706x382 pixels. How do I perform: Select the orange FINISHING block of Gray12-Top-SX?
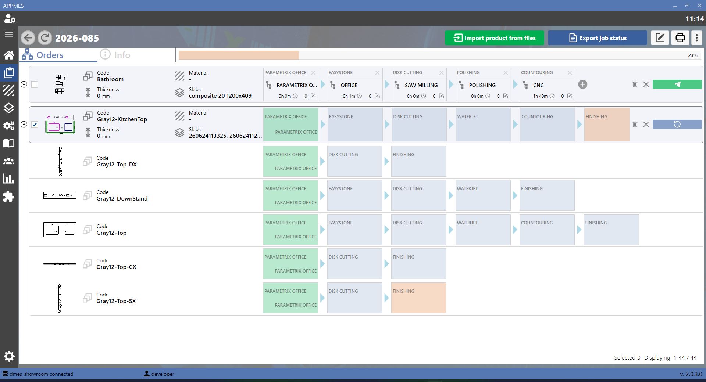tap(418, 298)
